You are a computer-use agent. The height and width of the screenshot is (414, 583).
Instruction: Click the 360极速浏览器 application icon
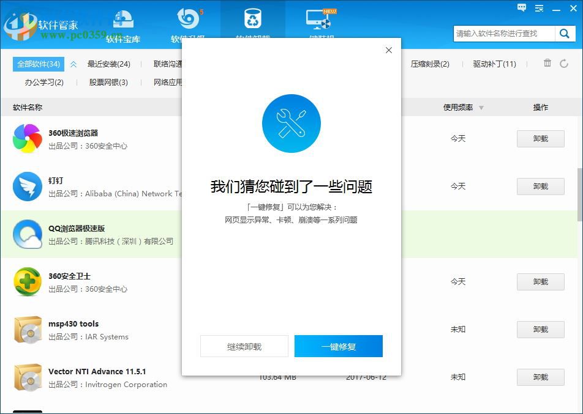[27, 138]
